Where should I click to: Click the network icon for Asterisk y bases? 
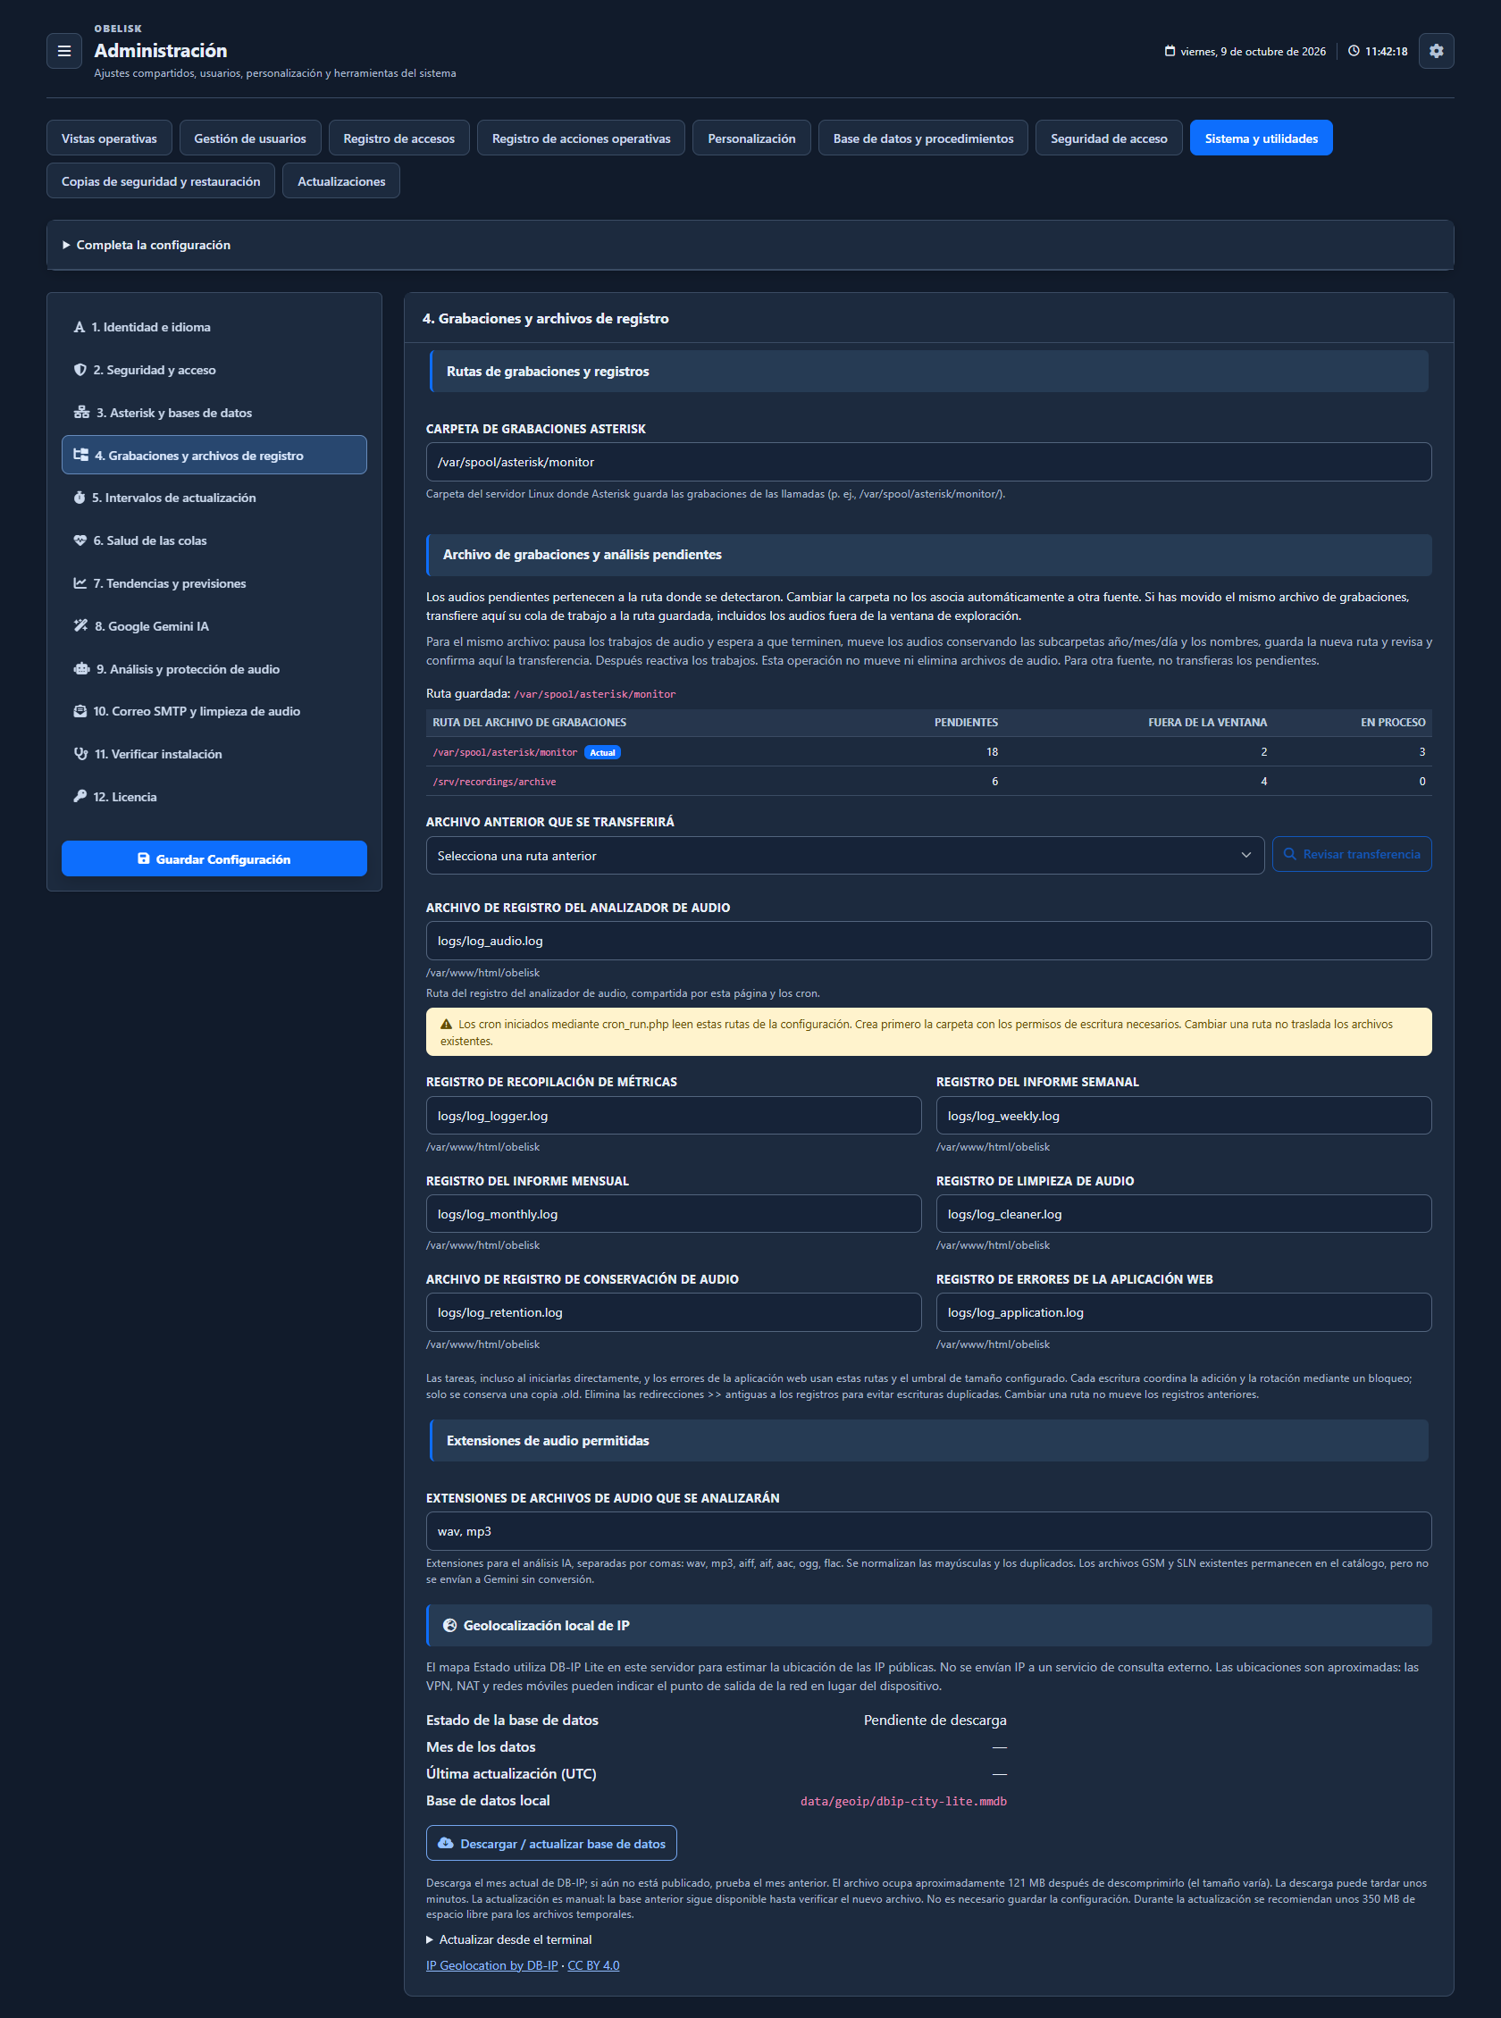pyautogui.click(x=82, y=413)
